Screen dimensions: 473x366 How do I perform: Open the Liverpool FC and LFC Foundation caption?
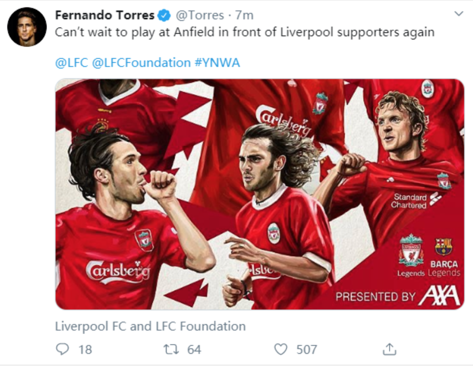coord(150,326)
